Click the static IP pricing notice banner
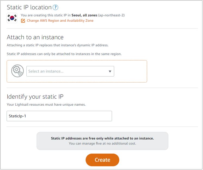 click(x=102, y=141)
